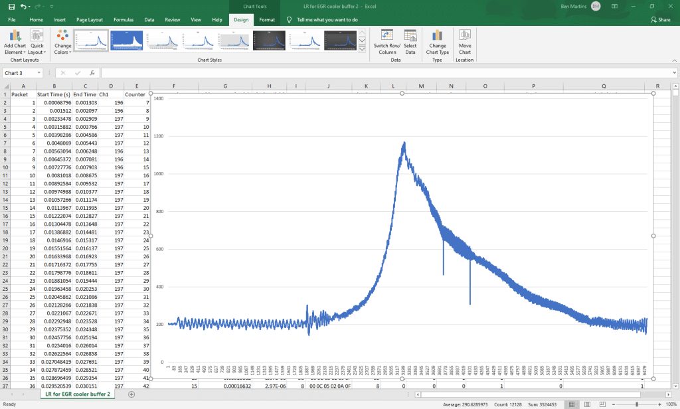Select the dark black chart style thumbnail
The width and height of the screenshot is (680, 409).
tap(269, 41)
